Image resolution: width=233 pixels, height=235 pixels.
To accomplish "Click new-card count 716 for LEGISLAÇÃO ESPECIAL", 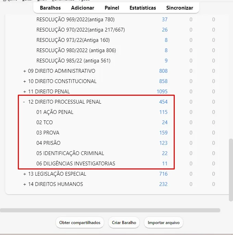I will pyautogui.click(x=163, y=174).
